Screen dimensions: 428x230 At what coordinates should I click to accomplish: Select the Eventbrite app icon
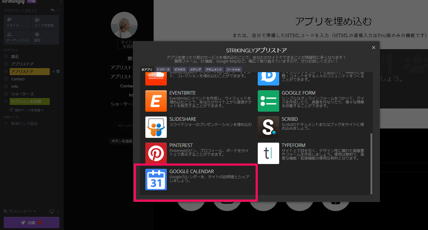[x=156, y=101]
